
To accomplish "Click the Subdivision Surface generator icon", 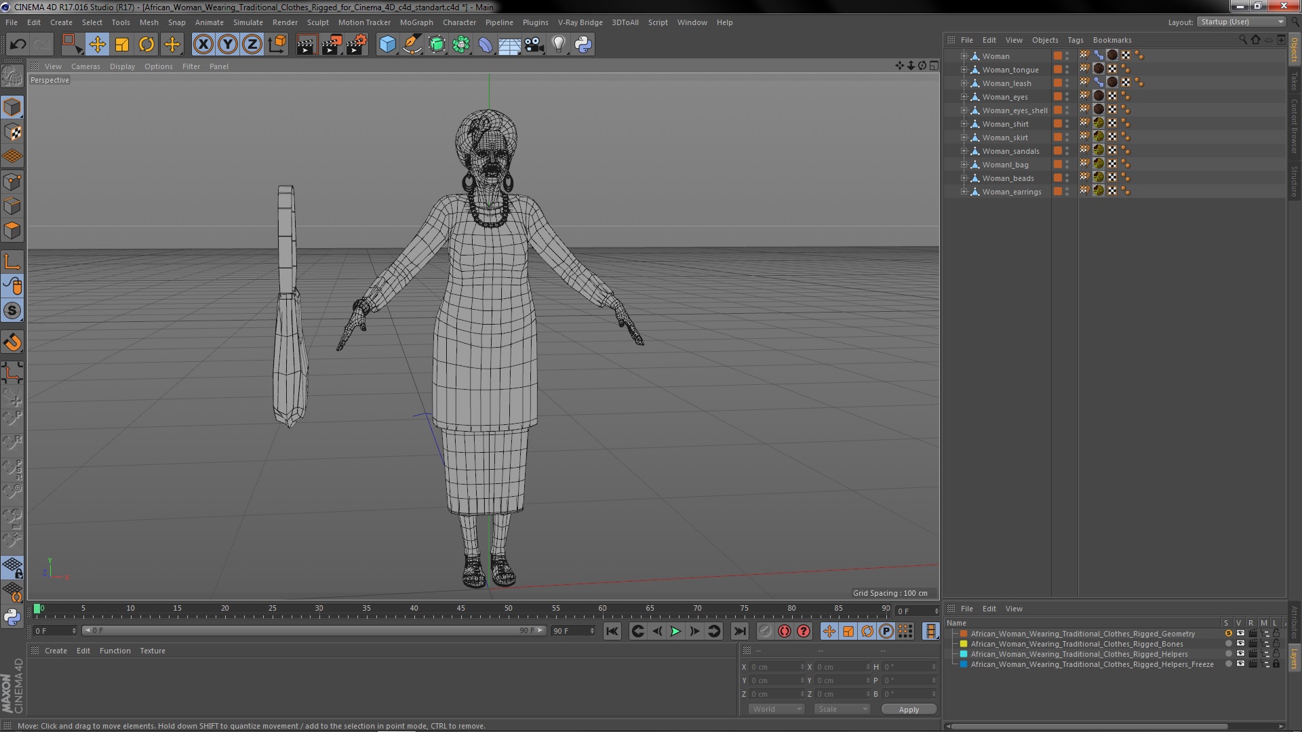I will coord(437,45).
